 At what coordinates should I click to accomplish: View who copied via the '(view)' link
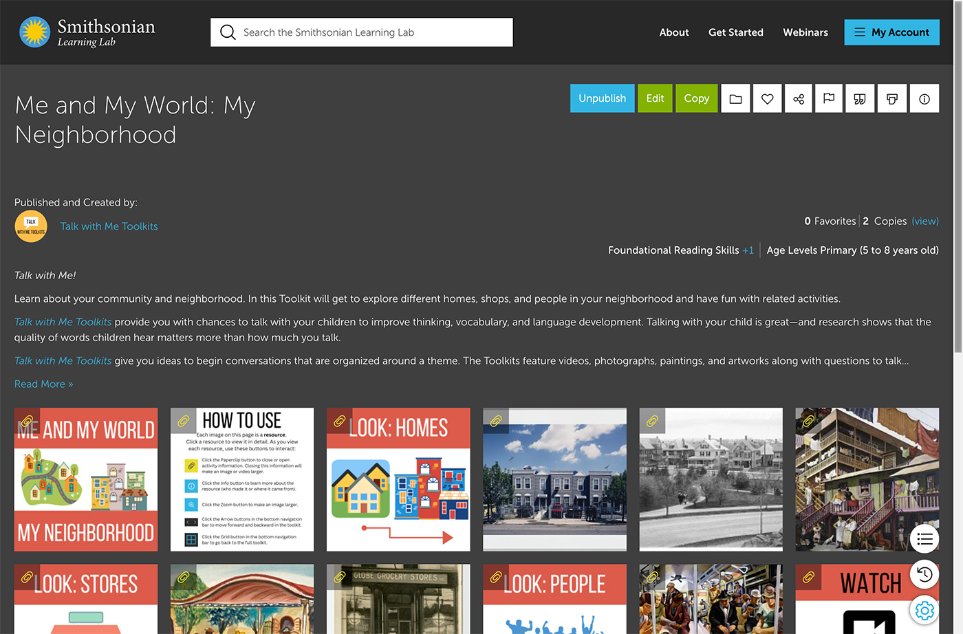click(925, 221)
